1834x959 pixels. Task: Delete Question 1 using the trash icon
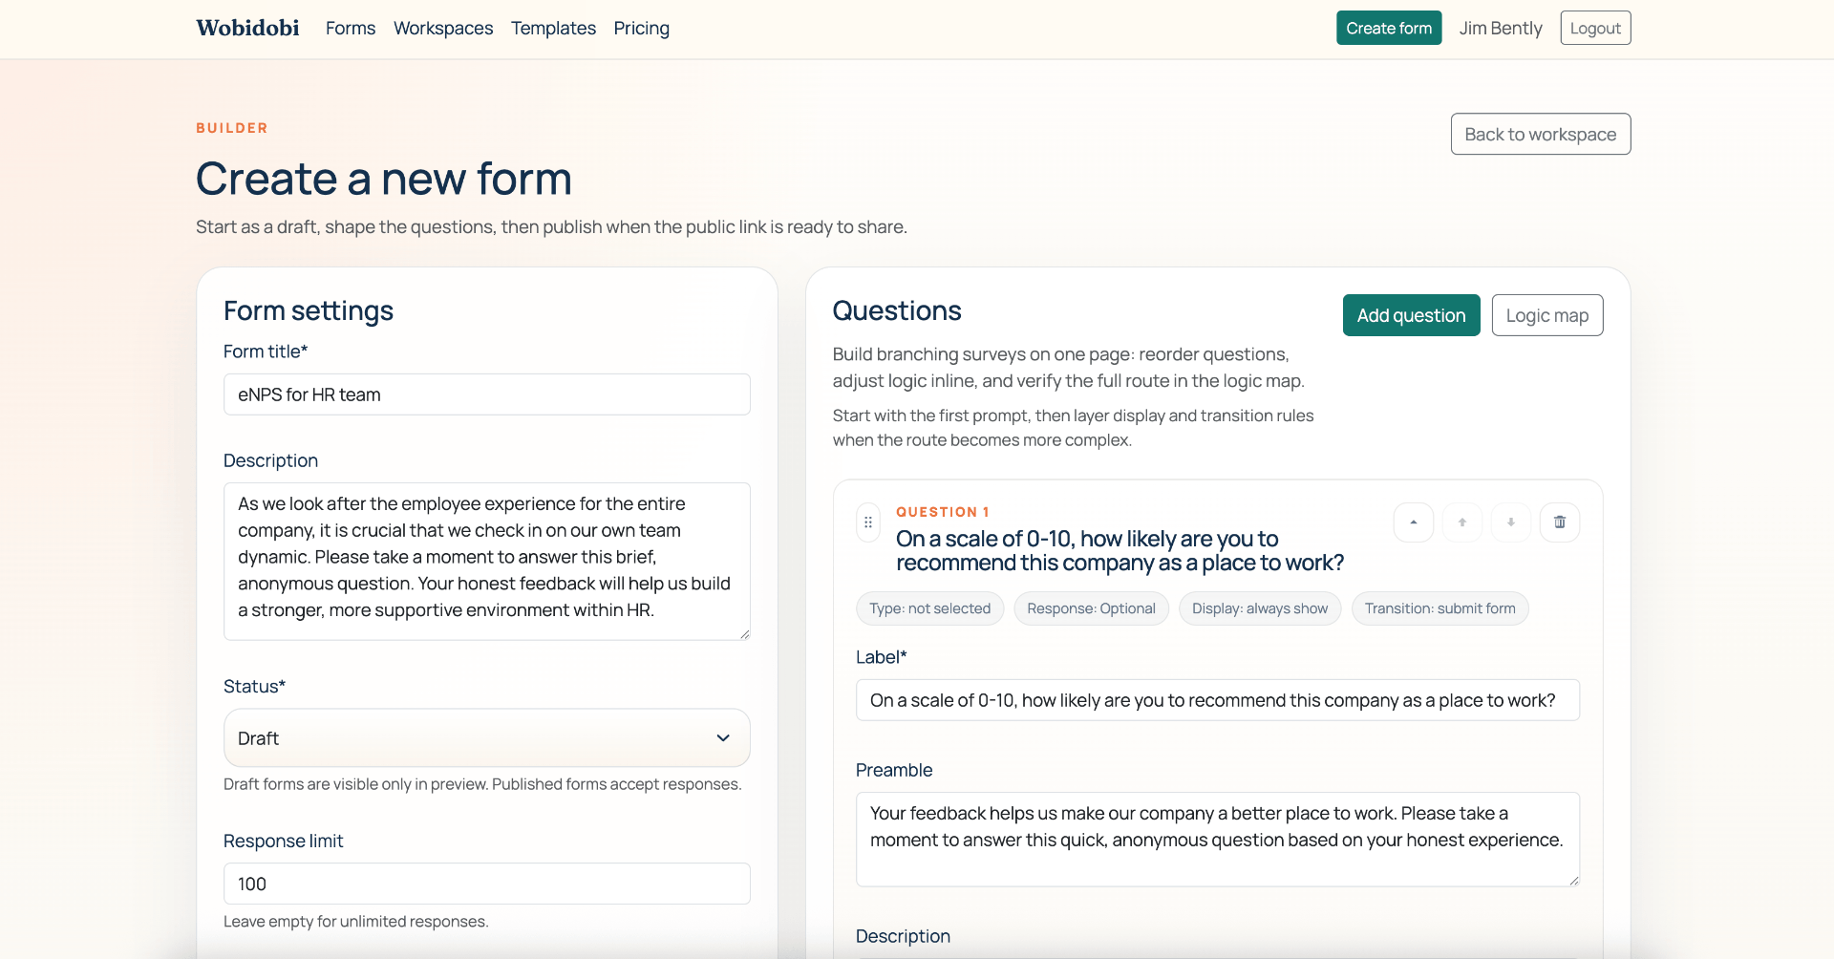[1560, 522]
